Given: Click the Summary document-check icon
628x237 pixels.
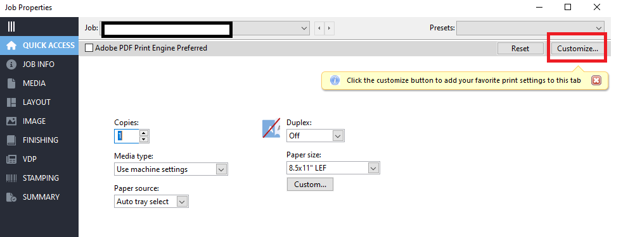Looking at the screenshot, I should [x=11, y=197].
